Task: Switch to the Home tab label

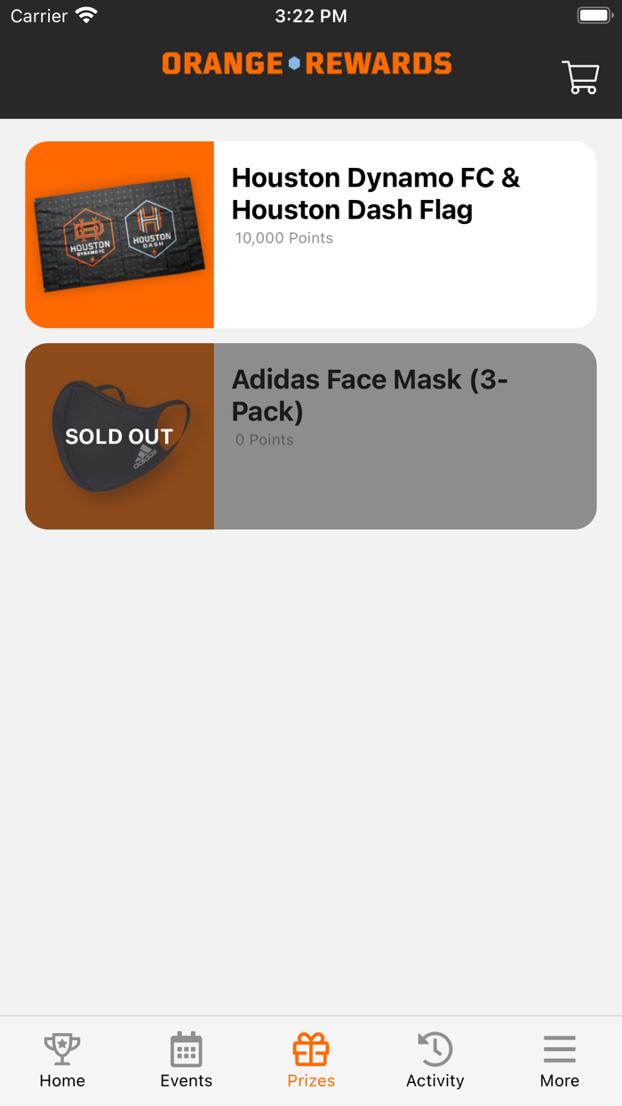Action: (62, 1081)
